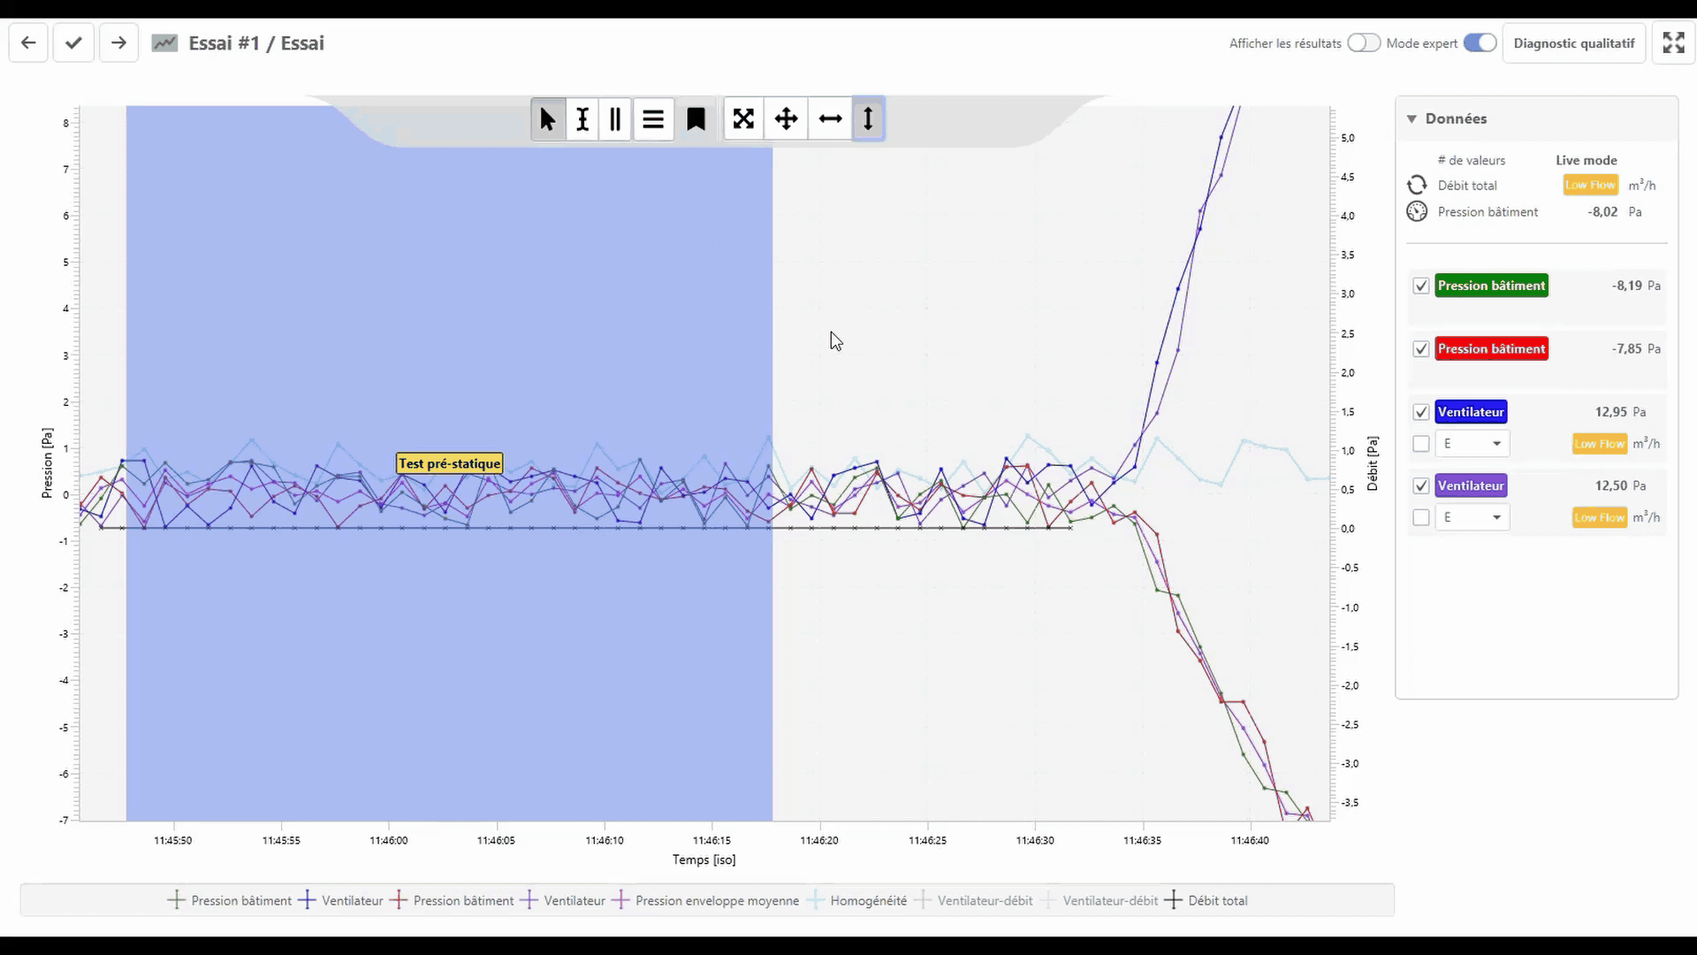
Task: Click the horizontal lines tool icon
Action: tap(653, 119)
